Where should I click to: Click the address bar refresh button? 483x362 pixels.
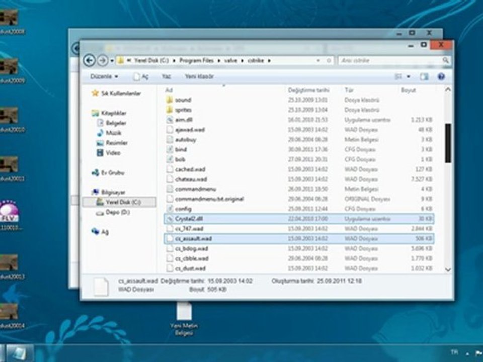[329, 61]
